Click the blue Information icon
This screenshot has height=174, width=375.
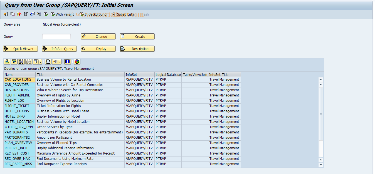pyautogui.click(x=67, y=62)
